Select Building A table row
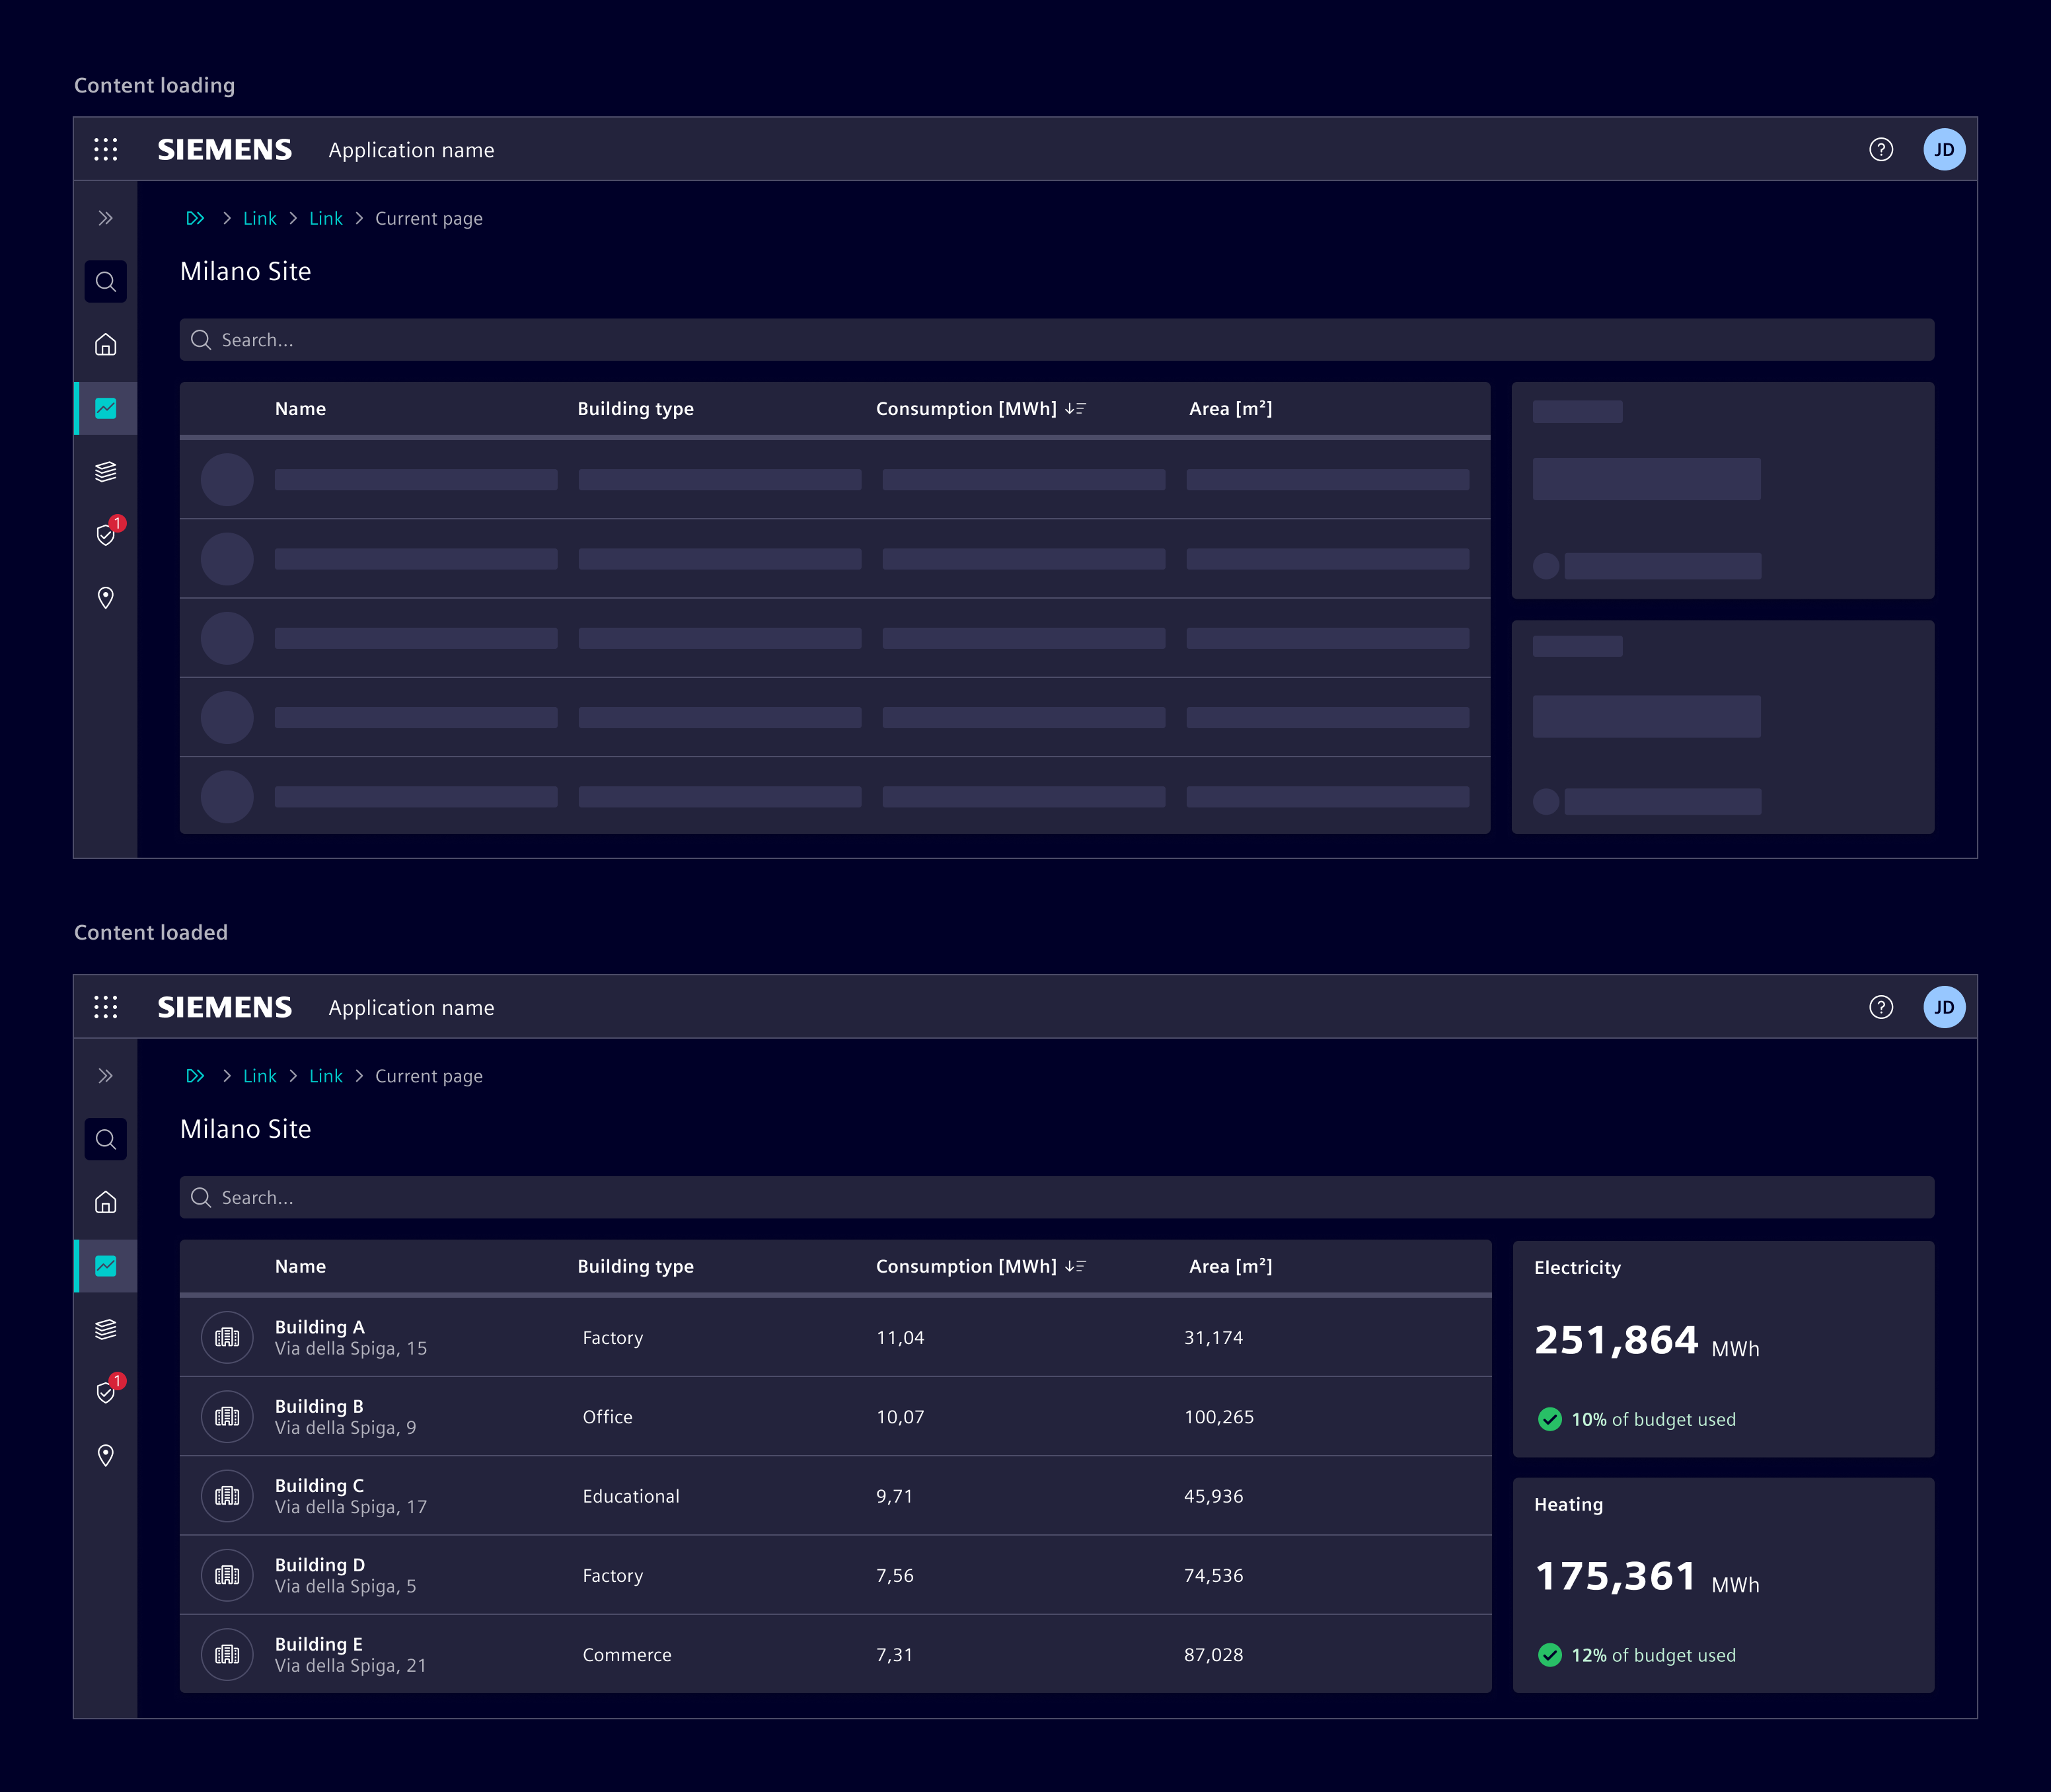Viewport: 2051px width, 1792px height. [834, 1337]
